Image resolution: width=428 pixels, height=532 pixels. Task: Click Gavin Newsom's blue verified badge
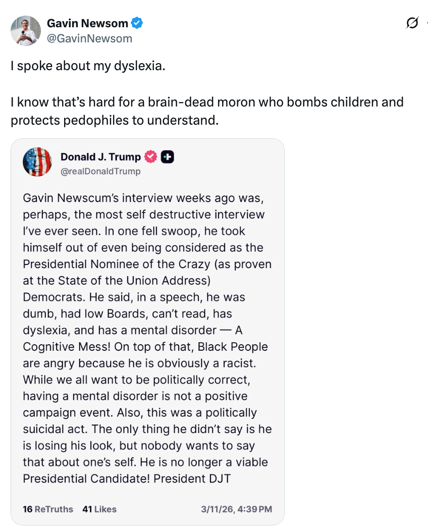(137, 23)
